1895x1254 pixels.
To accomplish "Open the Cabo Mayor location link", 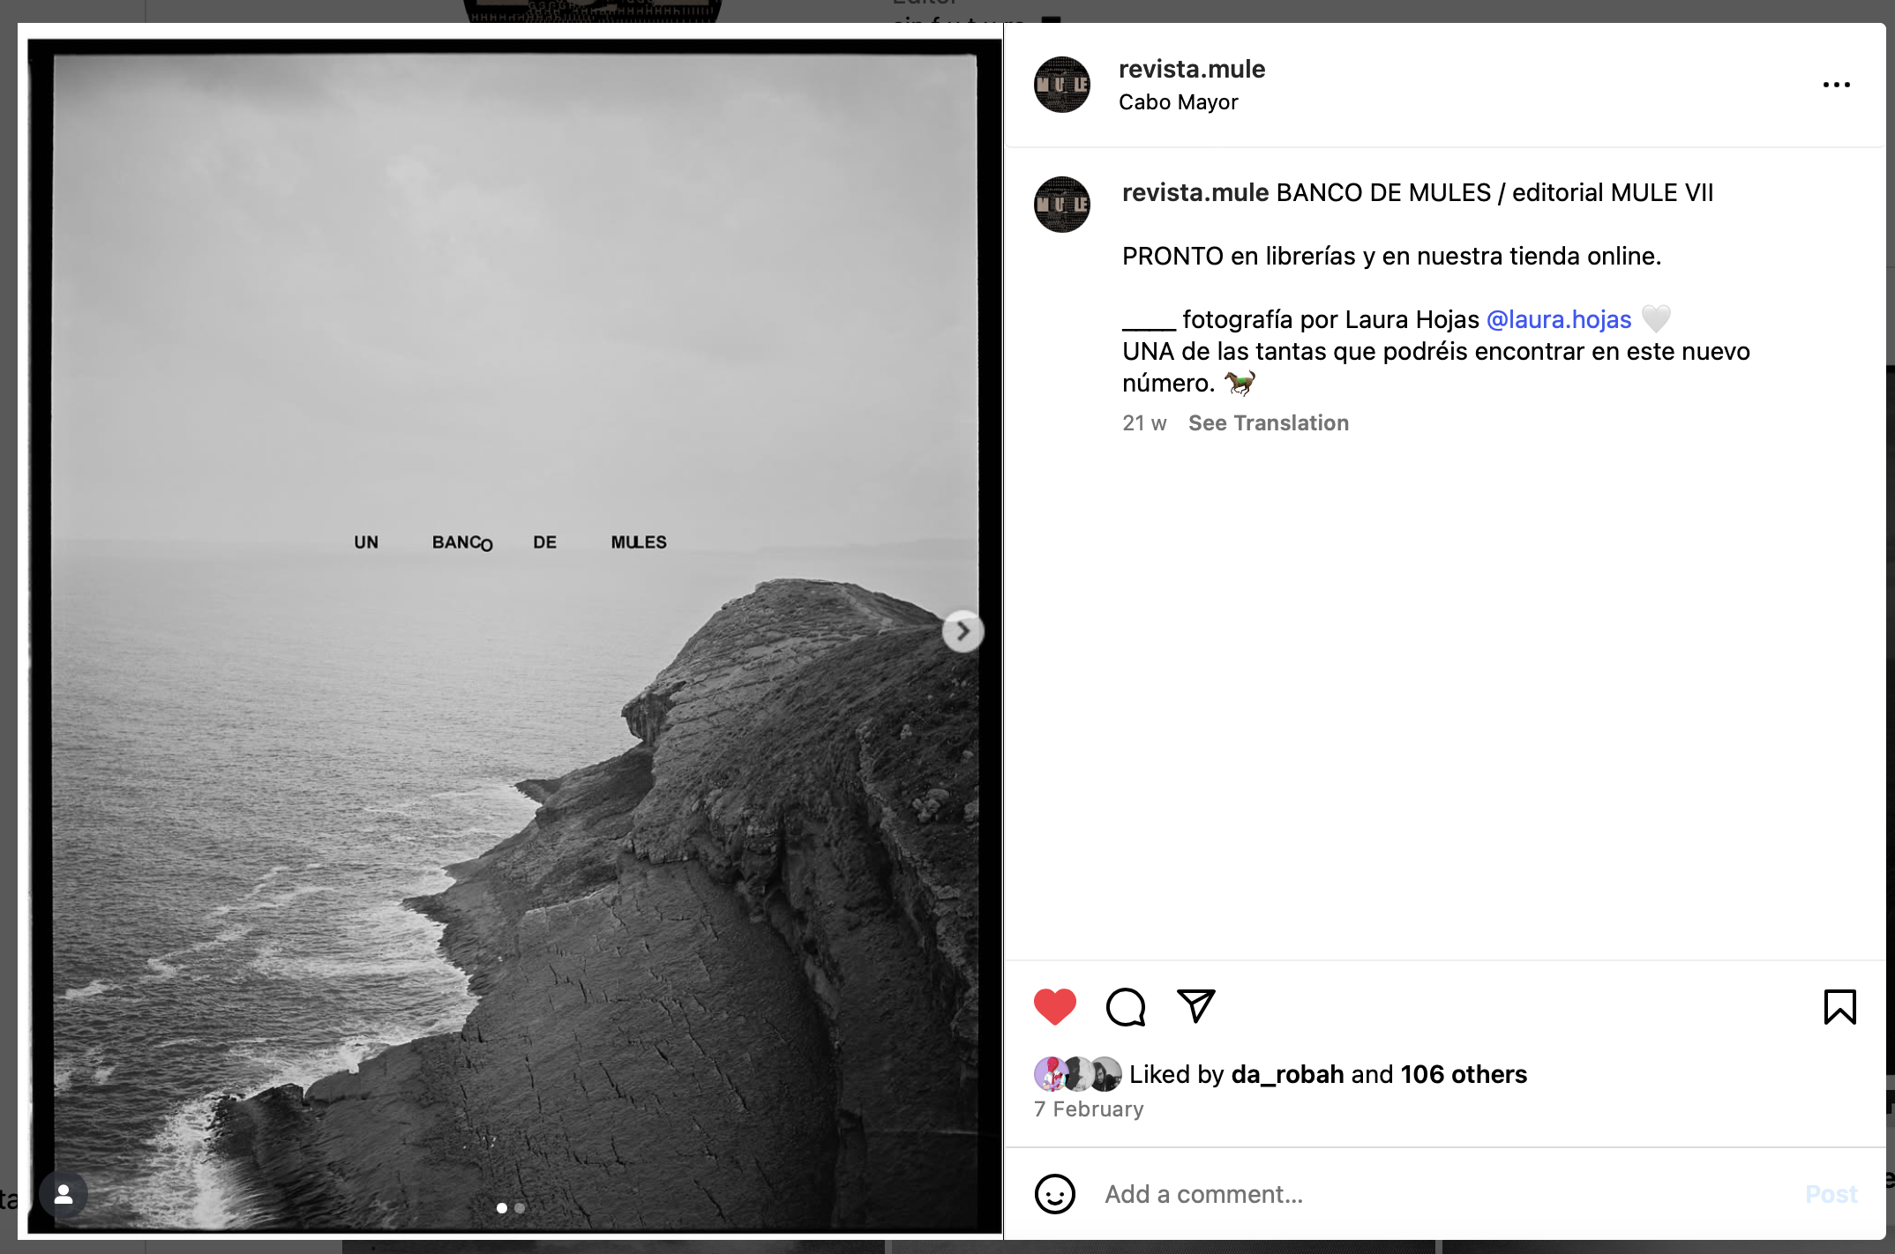I will [1178, 102].
